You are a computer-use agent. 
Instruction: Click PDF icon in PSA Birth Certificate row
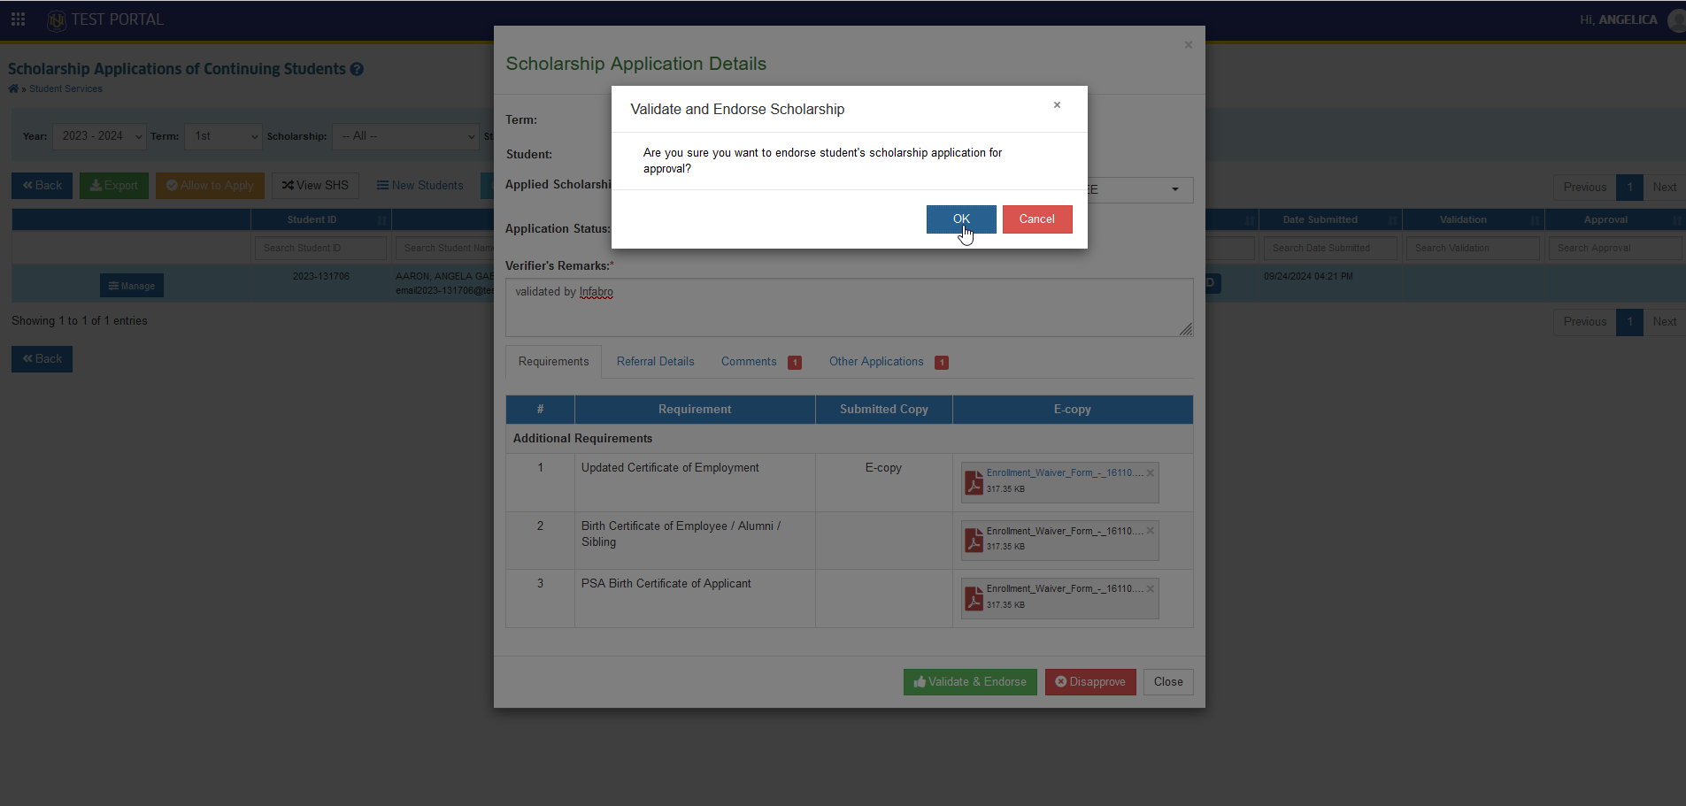[974, 598]
